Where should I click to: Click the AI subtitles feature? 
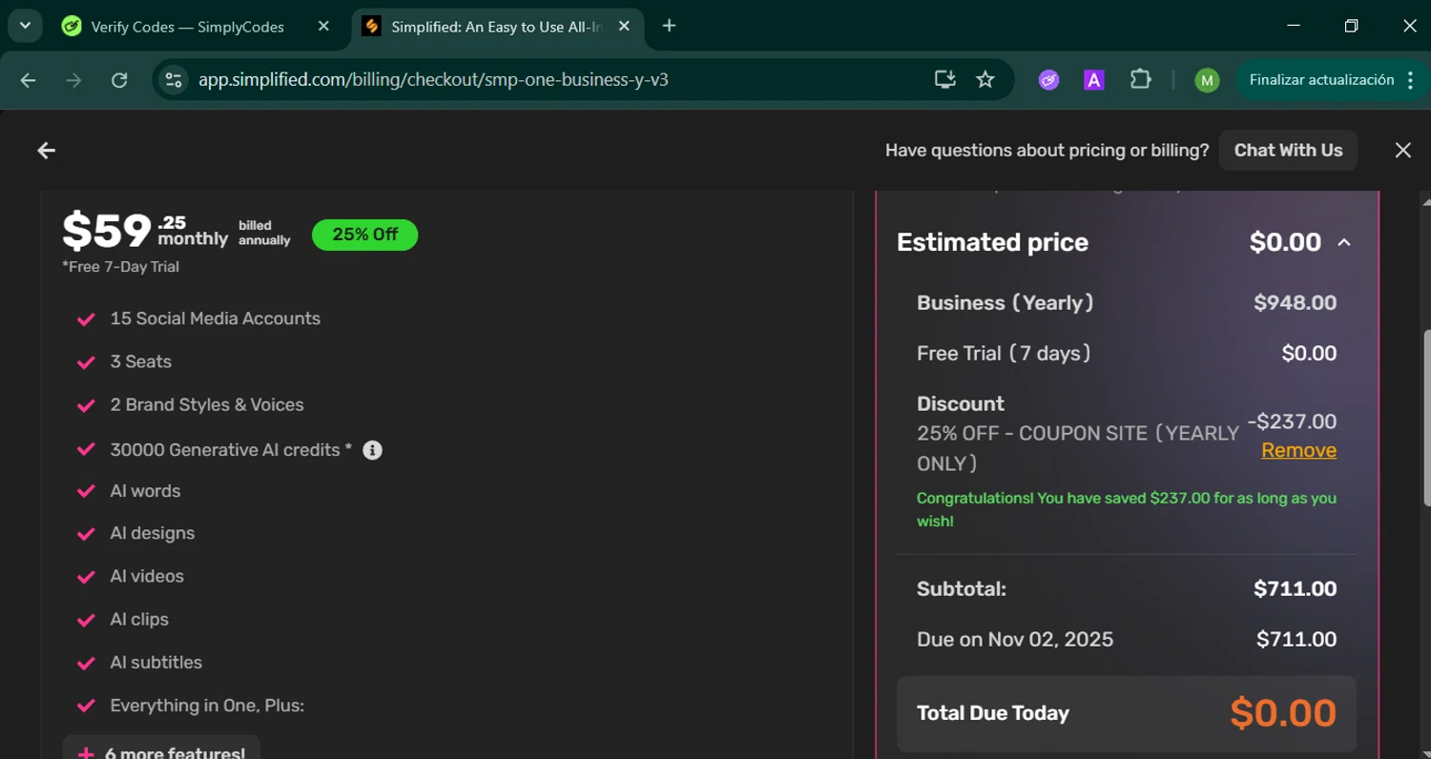coord(156,662)
